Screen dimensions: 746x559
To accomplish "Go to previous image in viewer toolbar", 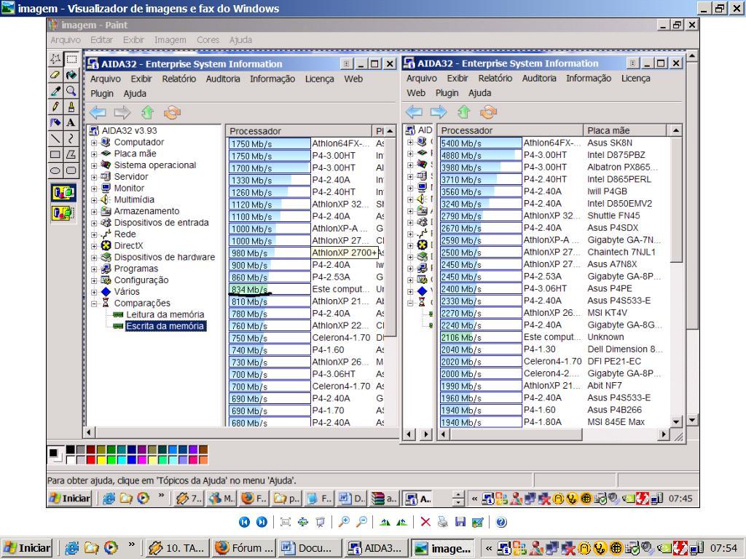I will point(244,522).
